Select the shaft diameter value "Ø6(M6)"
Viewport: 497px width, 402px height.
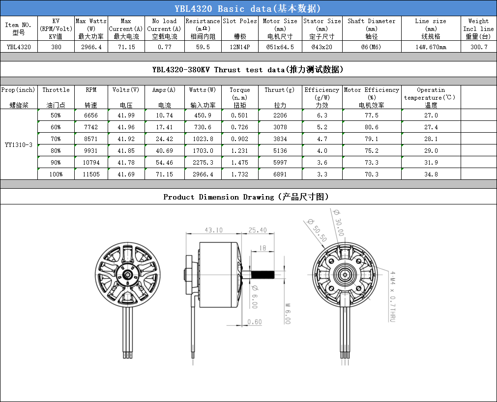click(372, 47)
